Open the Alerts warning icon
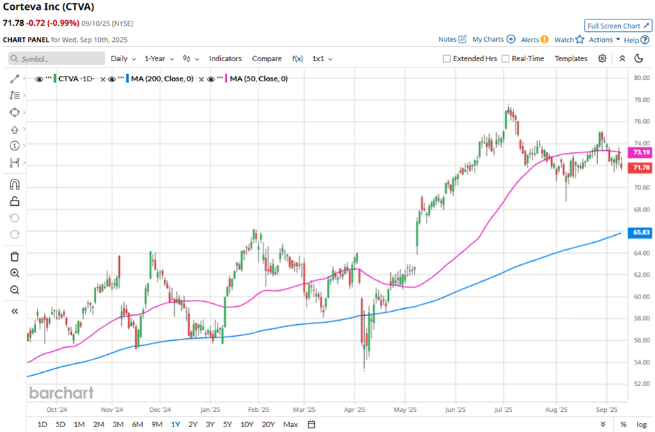The width and height of the screenshot is (655, 432). click(544, 40)
